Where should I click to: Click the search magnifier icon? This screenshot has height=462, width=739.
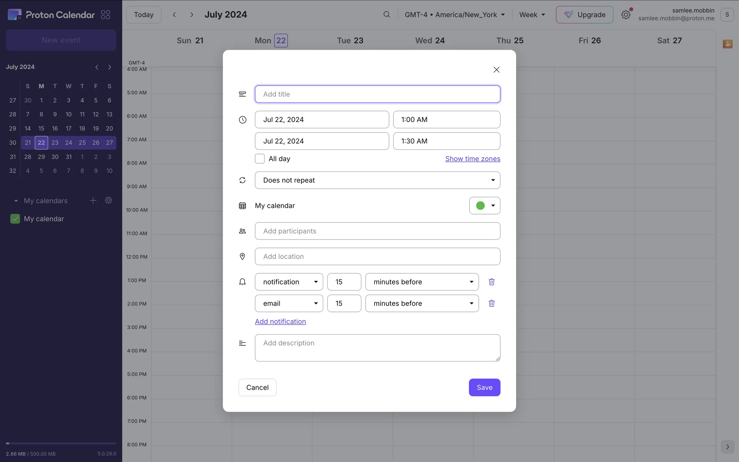click(386, 15)
